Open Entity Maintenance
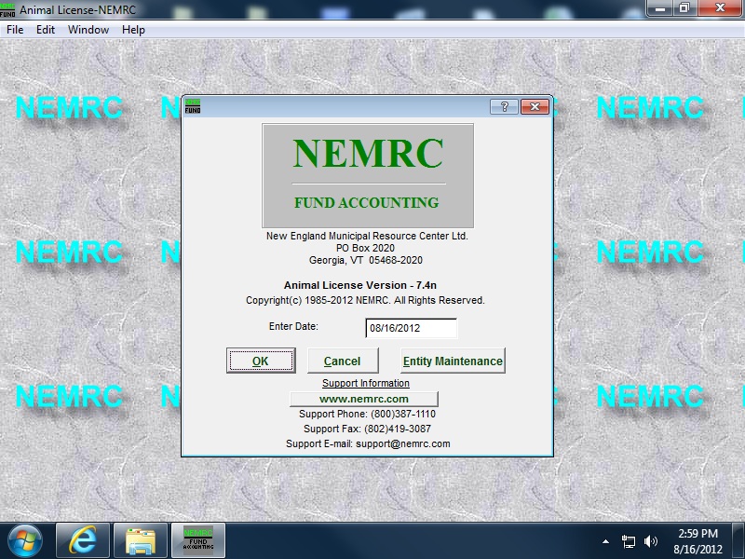 point(453,361)
